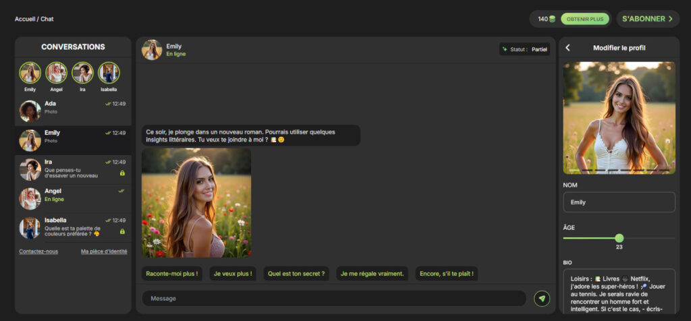
Task: Click the NOM field containing Emily
Action: (x=619, y=202)
